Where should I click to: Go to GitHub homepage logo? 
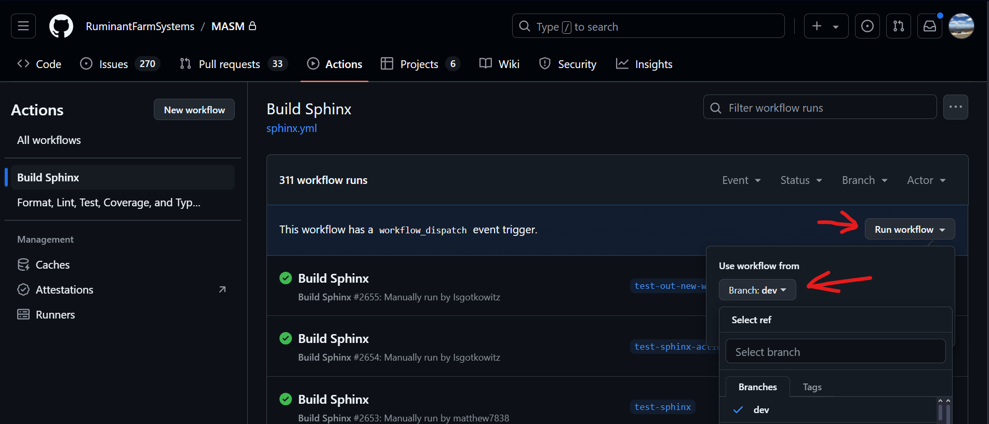[61, 26]
